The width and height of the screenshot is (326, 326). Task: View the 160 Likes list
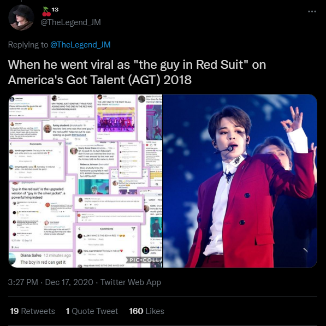point(146,311)
